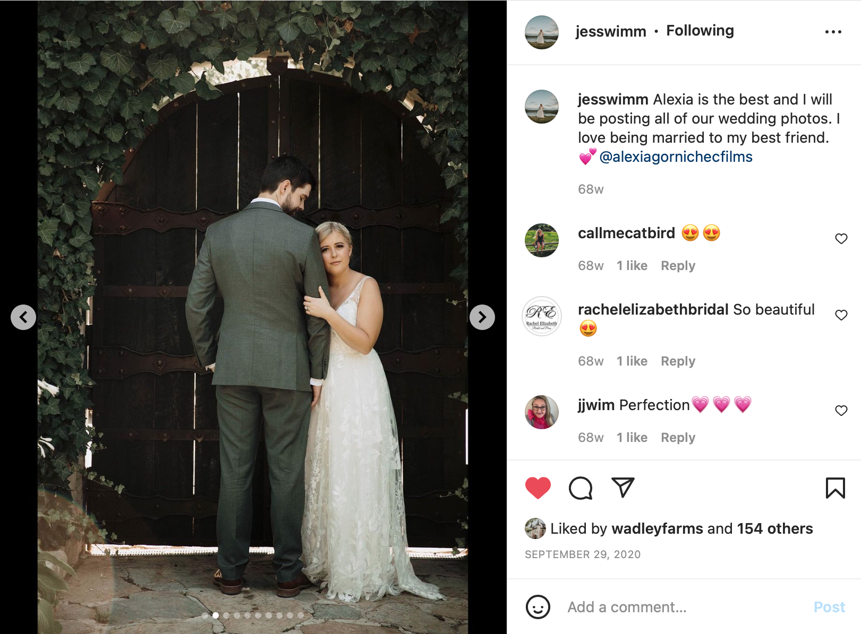Open the Following status dropdown
The width and height of the screenshot is (861, 634).
click(700, 31)
